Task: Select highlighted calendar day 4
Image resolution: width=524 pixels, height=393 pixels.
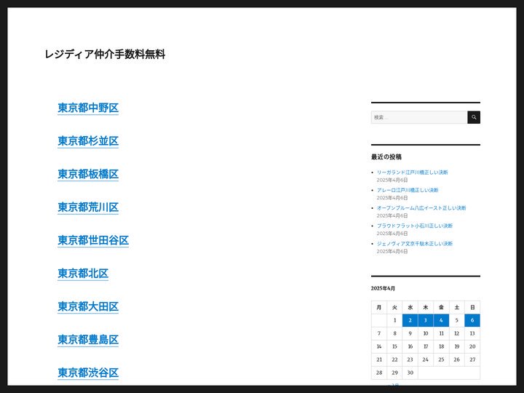Action: point(441,320)
